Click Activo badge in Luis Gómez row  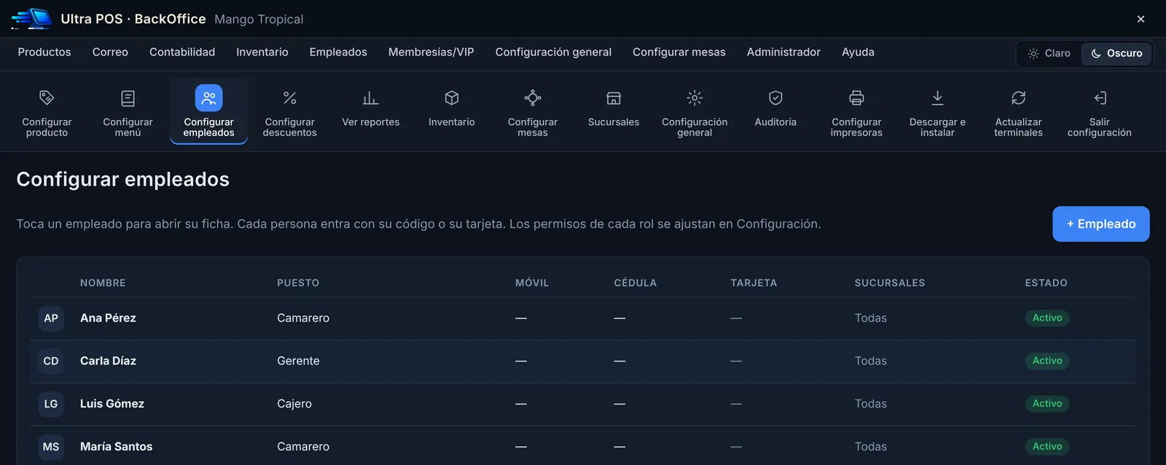pyautogui.click(x=1047, y=404)
